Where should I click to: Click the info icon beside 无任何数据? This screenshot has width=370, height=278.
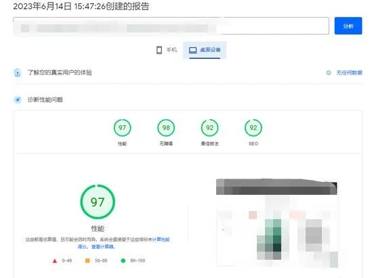(329, 72)
